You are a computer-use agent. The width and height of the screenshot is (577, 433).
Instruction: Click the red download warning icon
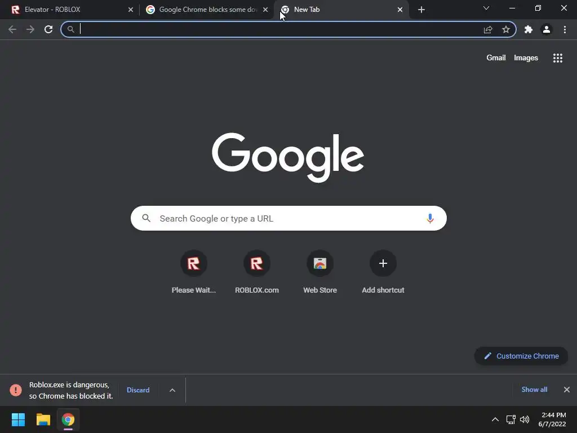(16, 390)
